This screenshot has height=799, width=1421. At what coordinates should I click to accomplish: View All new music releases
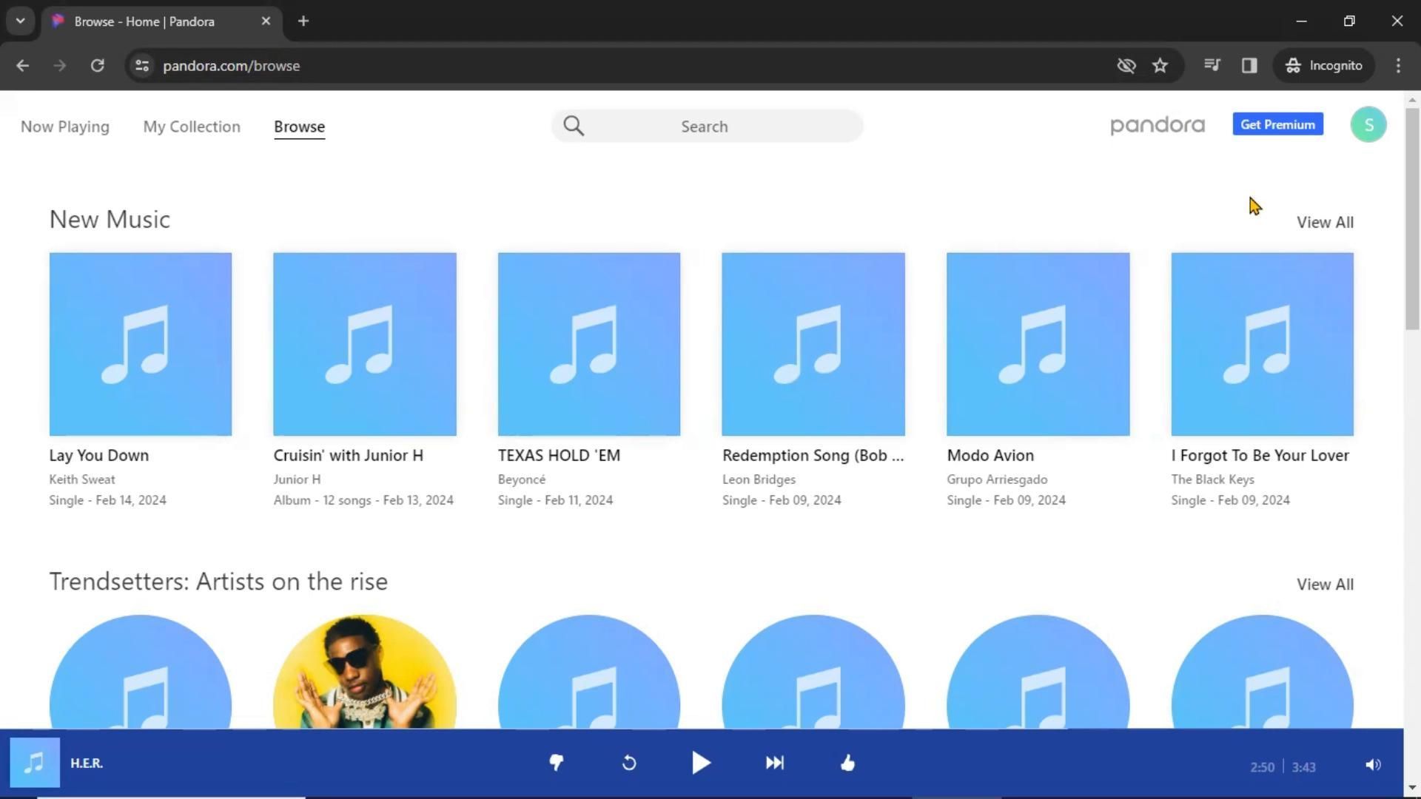(1324, 222)
